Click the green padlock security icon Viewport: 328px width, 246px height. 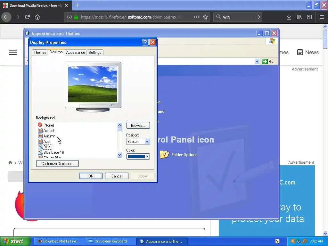click(76, 17)
